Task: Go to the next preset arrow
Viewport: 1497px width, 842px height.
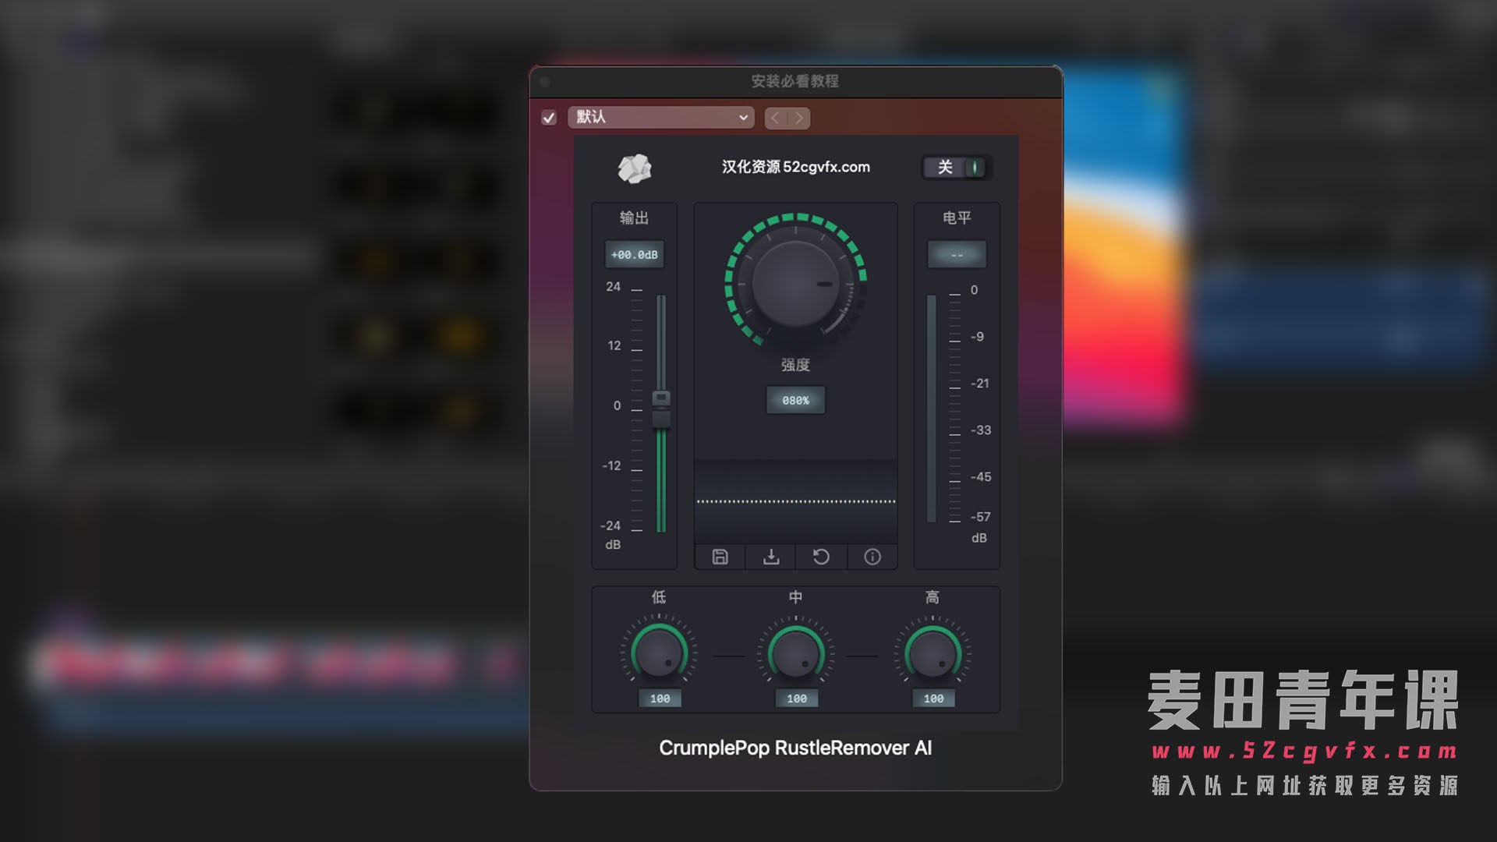Action: click(799, 118)
